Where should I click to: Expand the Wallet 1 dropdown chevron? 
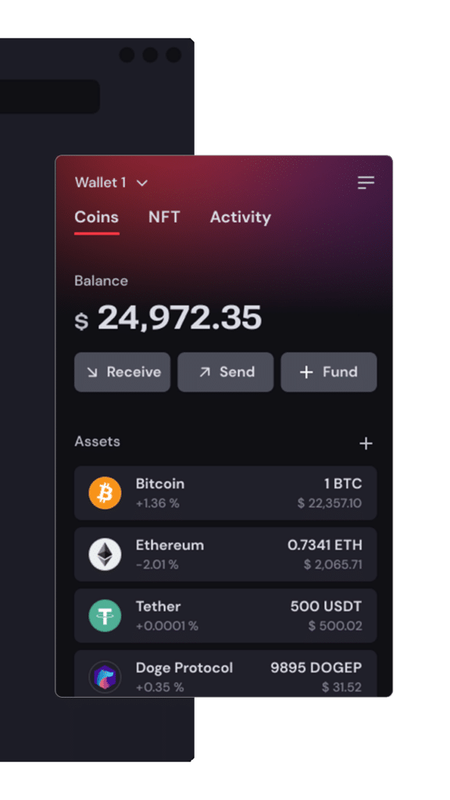pyautogui.click(x=142, y=183)
